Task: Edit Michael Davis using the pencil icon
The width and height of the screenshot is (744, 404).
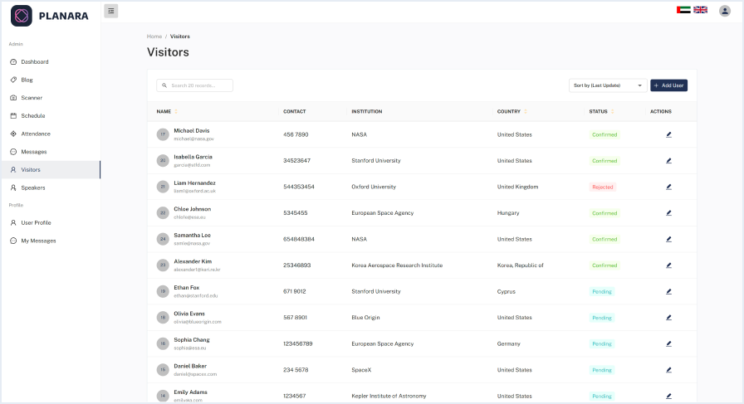Action: pyautogui.click(x=668, y=134)
